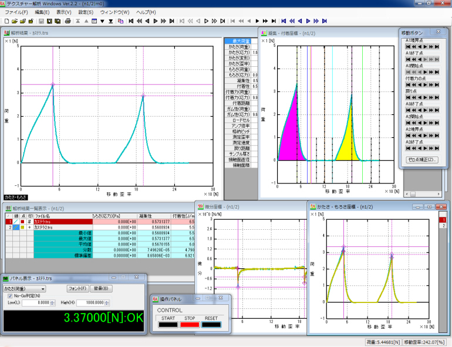Screen dimensions: 452x347
Task: Click the downward black triangle toolbar icon
Action: coord(102,21)
